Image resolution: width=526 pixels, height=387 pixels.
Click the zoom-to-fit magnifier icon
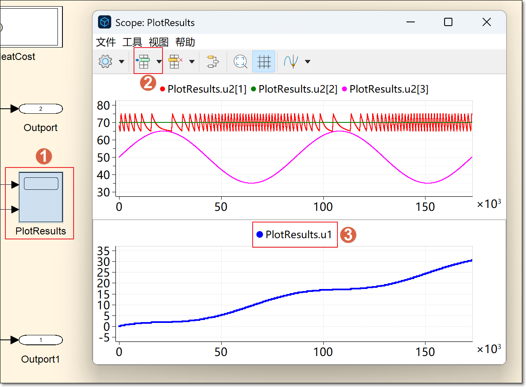point(240,62)
